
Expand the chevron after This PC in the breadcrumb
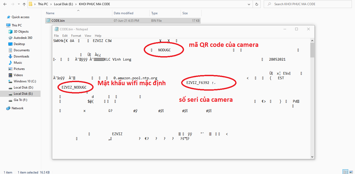pyautogui.click(x=51, y=4)
